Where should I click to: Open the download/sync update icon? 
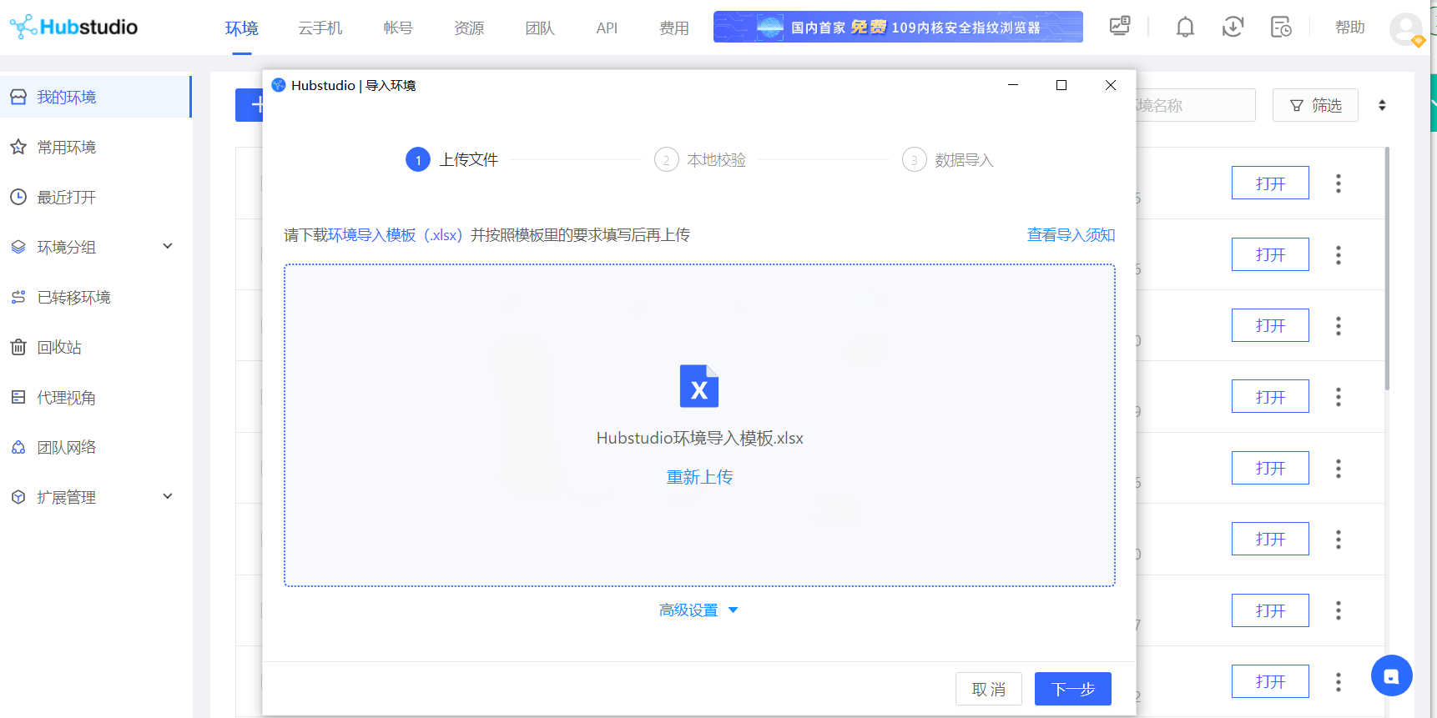(x=1233, y=28)
